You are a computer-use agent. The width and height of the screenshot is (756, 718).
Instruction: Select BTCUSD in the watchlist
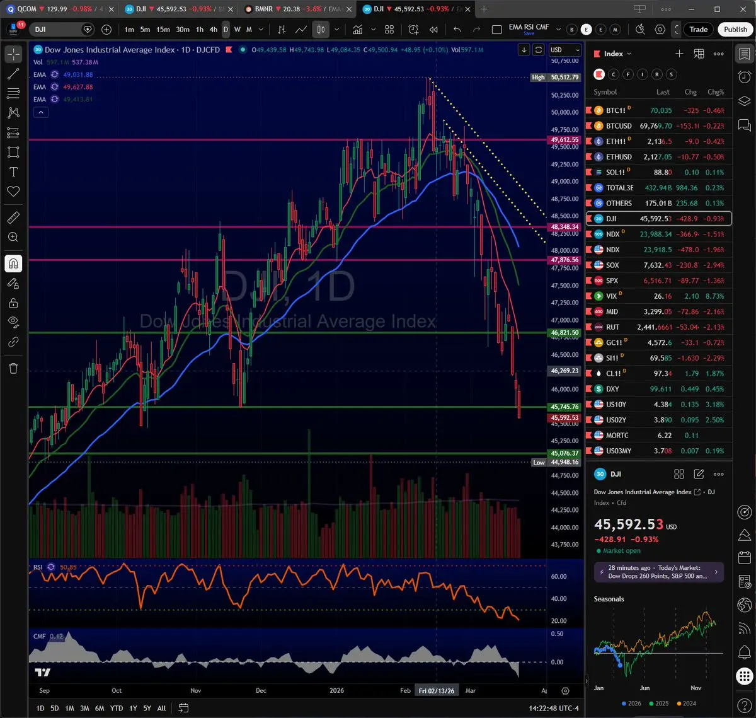coord(659,126)
